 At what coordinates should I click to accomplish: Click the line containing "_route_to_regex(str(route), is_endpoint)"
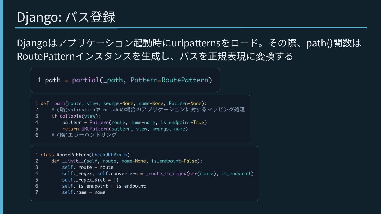[x=158, y=174]
